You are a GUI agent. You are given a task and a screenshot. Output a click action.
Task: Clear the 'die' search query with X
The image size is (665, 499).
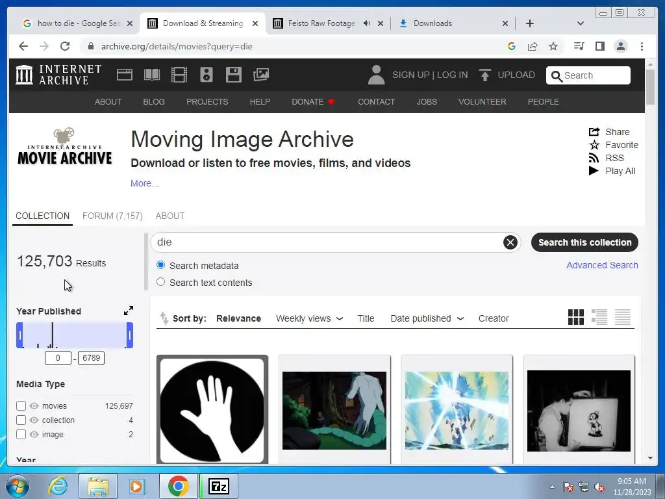[x=510, y=242]
